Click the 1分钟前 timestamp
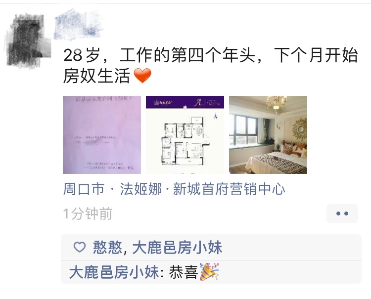 pos(88,214)
